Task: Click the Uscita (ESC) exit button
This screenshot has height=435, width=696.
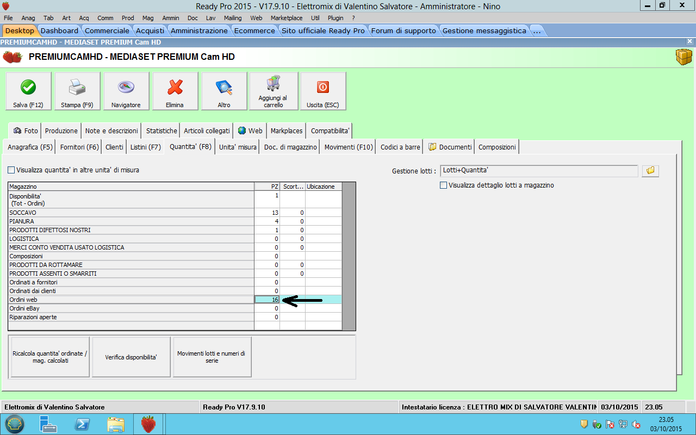Action: coord(323,91)
